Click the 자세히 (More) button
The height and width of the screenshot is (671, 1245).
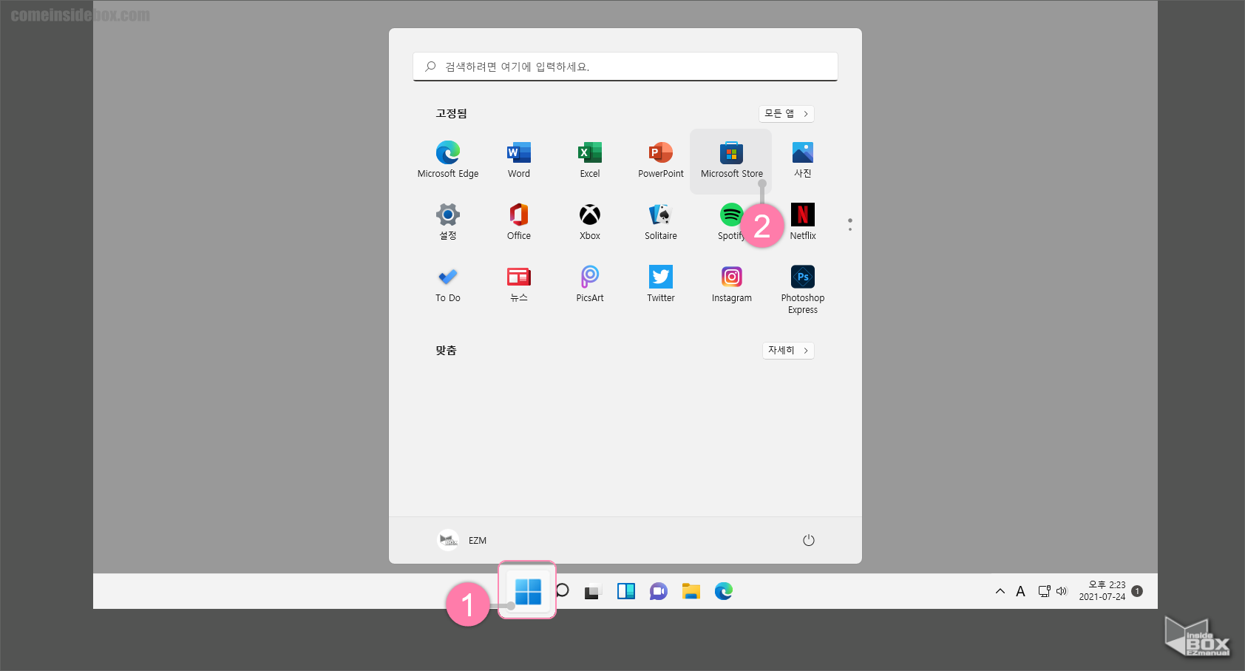[x=788, y=350]
